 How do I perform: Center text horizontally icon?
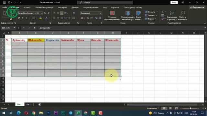click(x=58, y=18)
